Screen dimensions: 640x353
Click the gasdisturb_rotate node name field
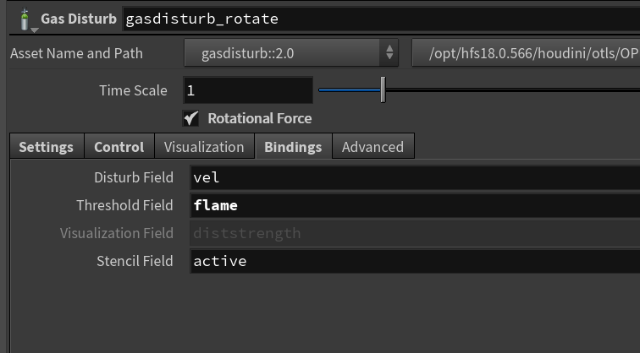(x=381, y=18)
